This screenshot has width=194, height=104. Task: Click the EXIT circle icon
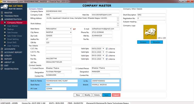(x=2, y=66)
